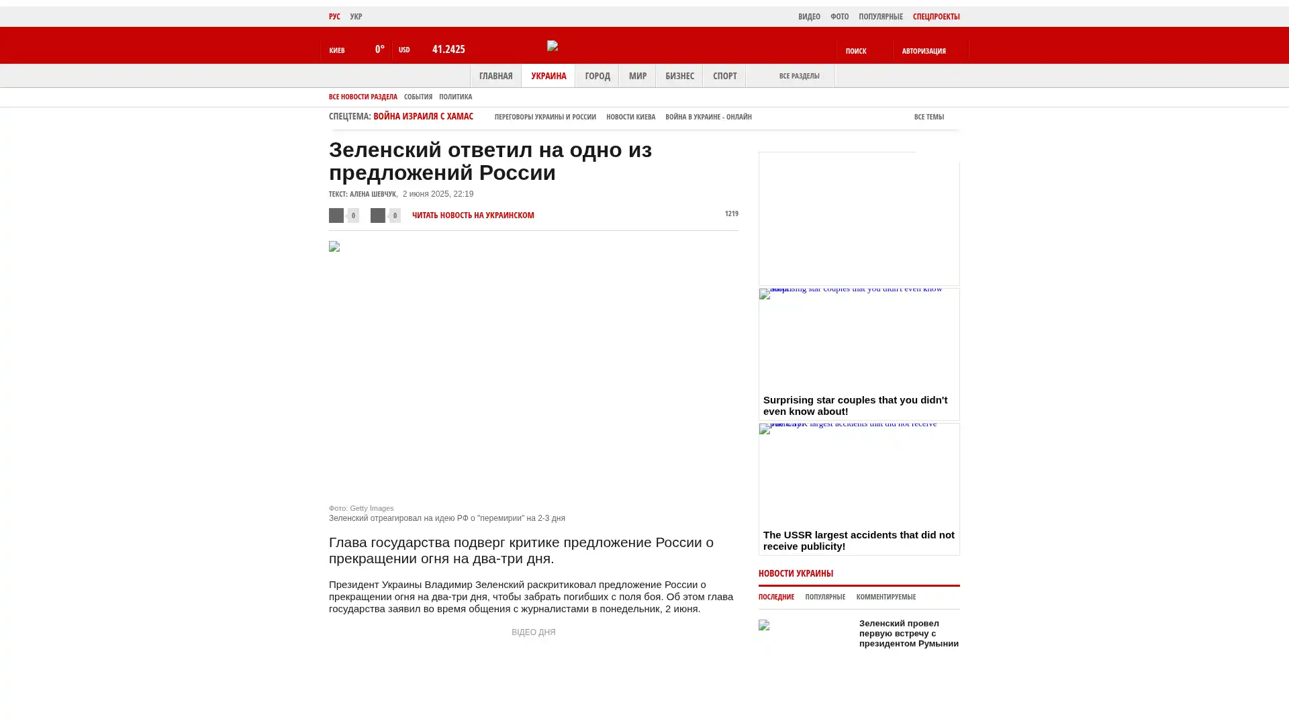This screenshot has height=725, width=1289.
Task: Click the first grey reaction icon under byline
Action: pyautogui.click(x=336, y=215)
